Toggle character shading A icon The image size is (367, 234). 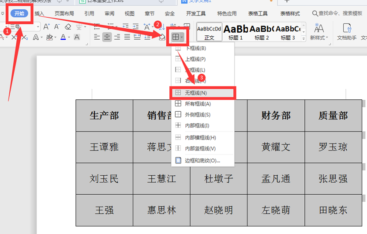(x=77, y=37)
